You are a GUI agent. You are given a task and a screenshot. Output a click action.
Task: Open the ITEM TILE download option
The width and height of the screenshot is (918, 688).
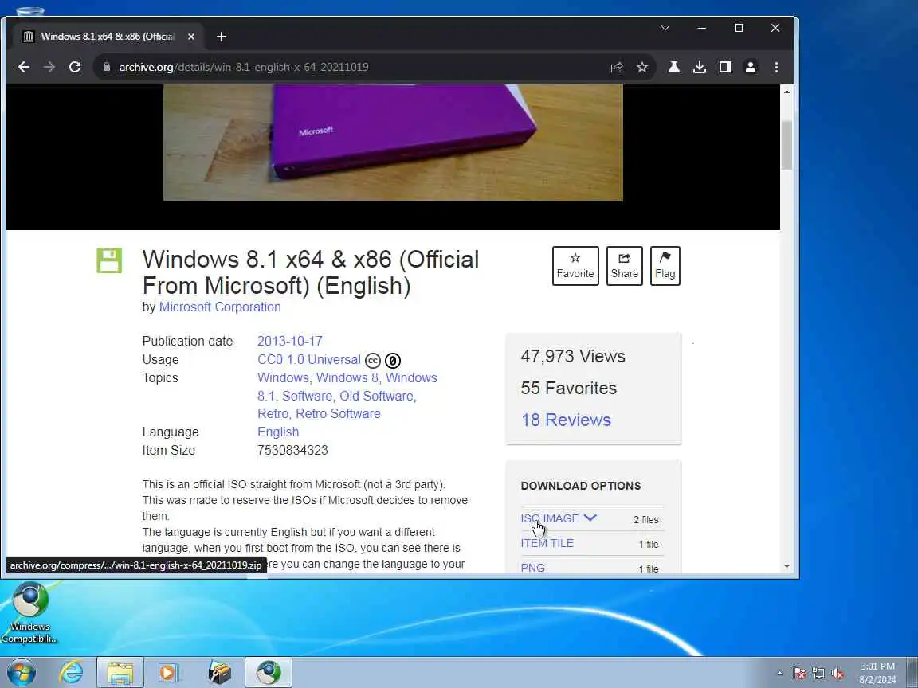pyautogui.click(x=547, y=543)
